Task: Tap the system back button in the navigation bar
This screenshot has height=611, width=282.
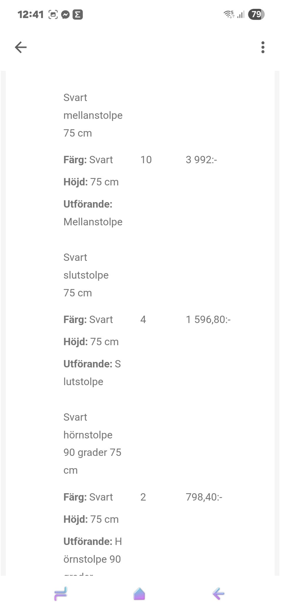Action: pos(218,593)
